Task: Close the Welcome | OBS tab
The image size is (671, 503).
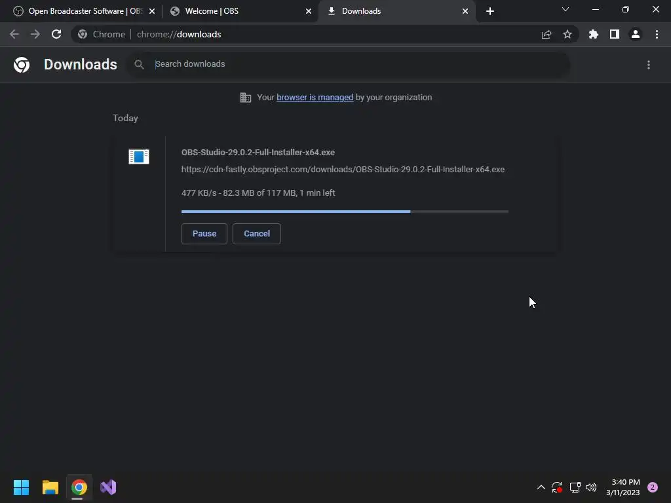Action: (x=309, y=12)
